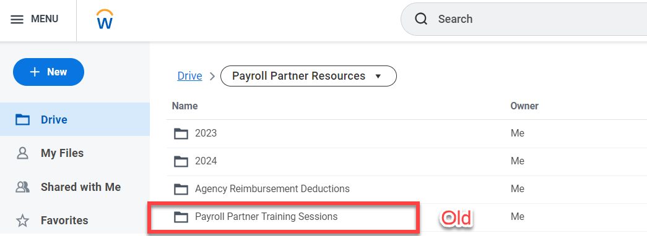Expand the Payroll Partner Resources dropdown
The width and height of the screenshot is (647, 236).
pos(309,76)
